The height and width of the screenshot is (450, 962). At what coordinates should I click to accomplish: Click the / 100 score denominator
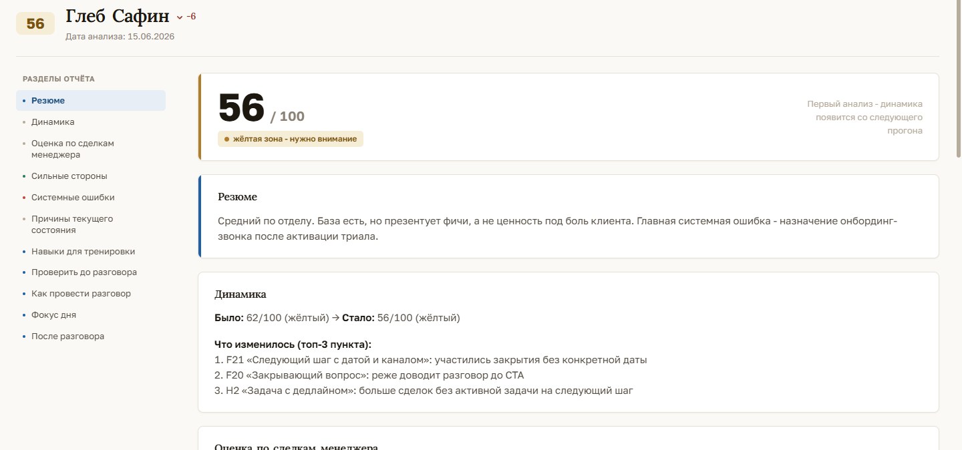click(287, 117)
